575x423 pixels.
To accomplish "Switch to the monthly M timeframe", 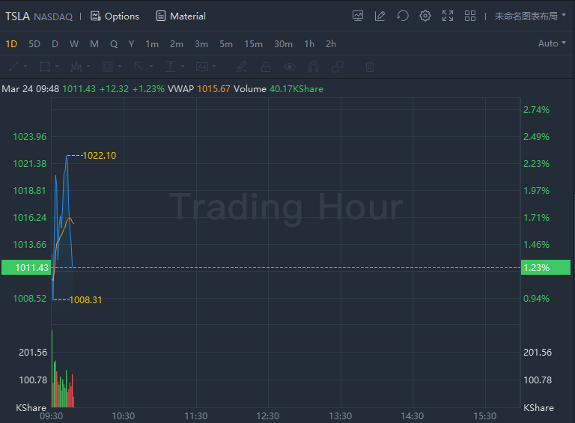I will 94,44.
